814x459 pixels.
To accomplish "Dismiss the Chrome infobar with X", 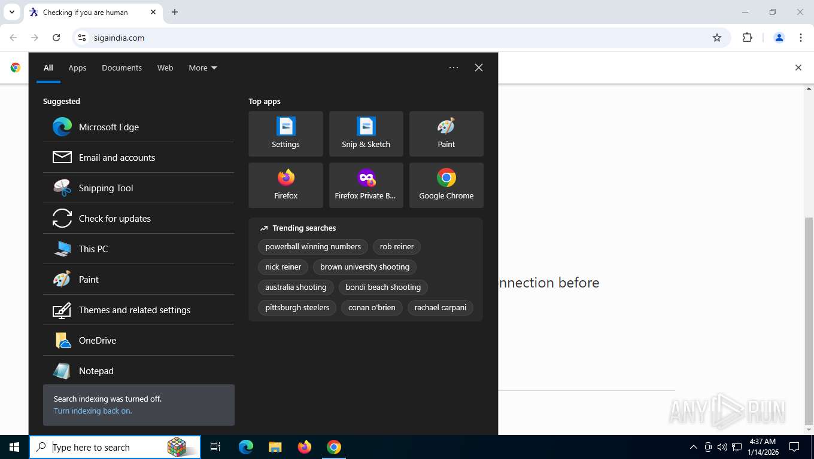I will (x=798, y=68).
